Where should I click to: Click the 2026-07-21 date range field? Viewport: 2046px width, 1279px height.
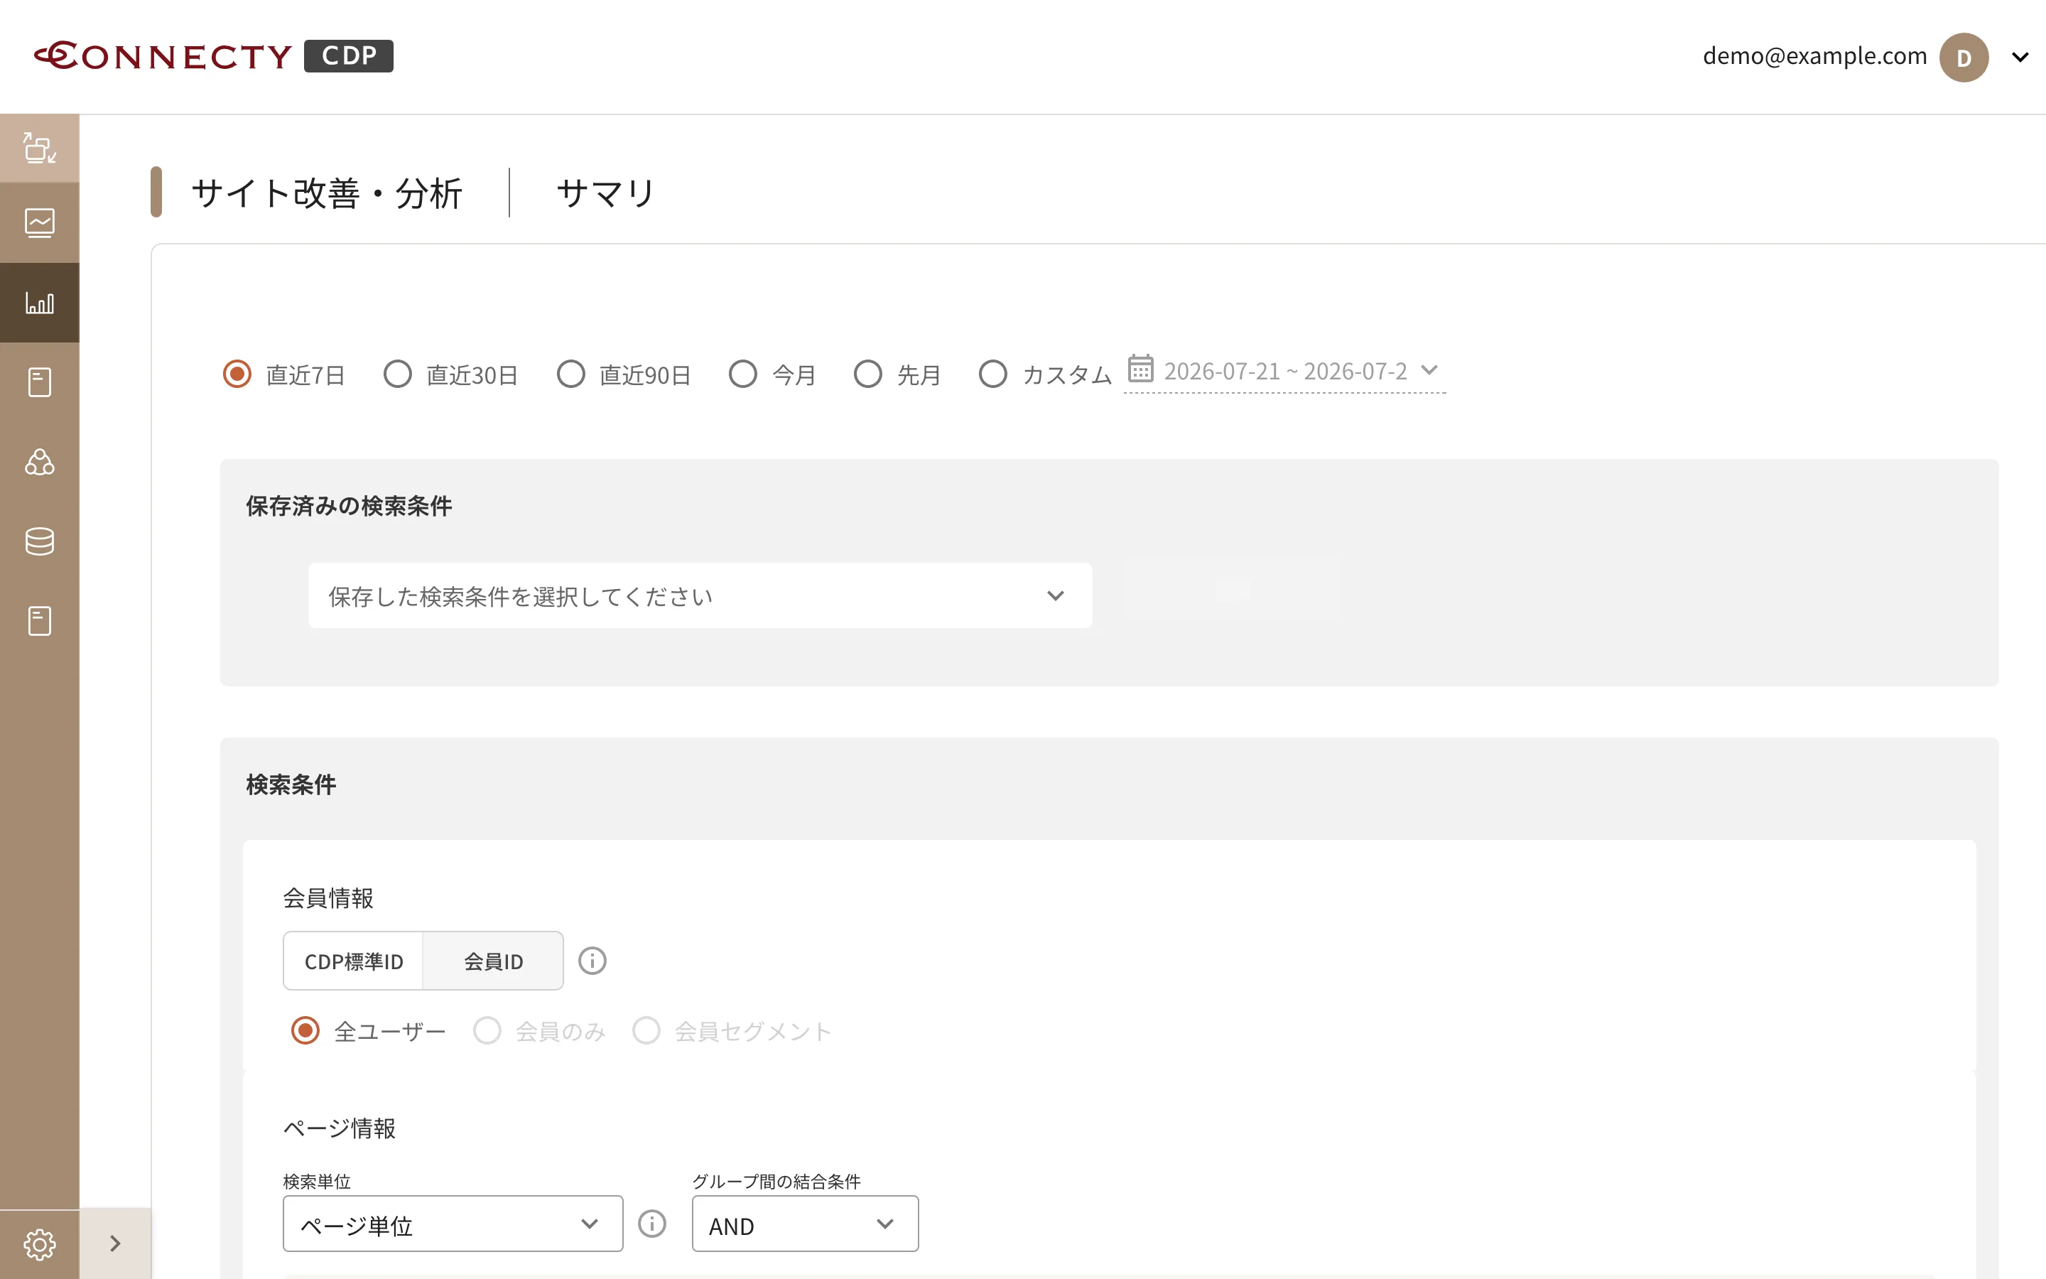point(1285,372)
